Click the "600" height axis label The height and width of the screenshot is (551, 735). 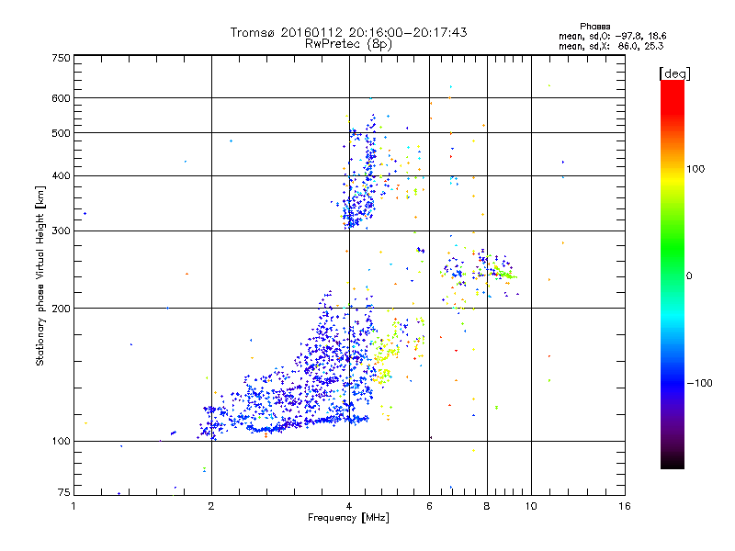(x=61, y=98)
